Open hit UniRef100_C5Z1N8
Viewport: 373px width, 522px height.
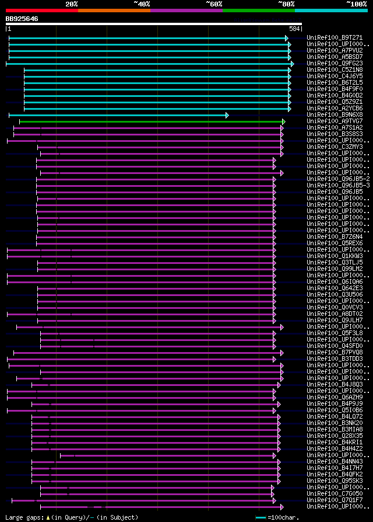[x=335, y=70]
